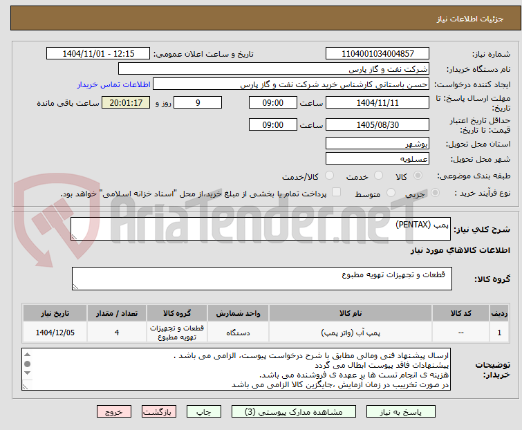Click the price validity time field 09:00
The image size is (522, 430).
(272, 125)
